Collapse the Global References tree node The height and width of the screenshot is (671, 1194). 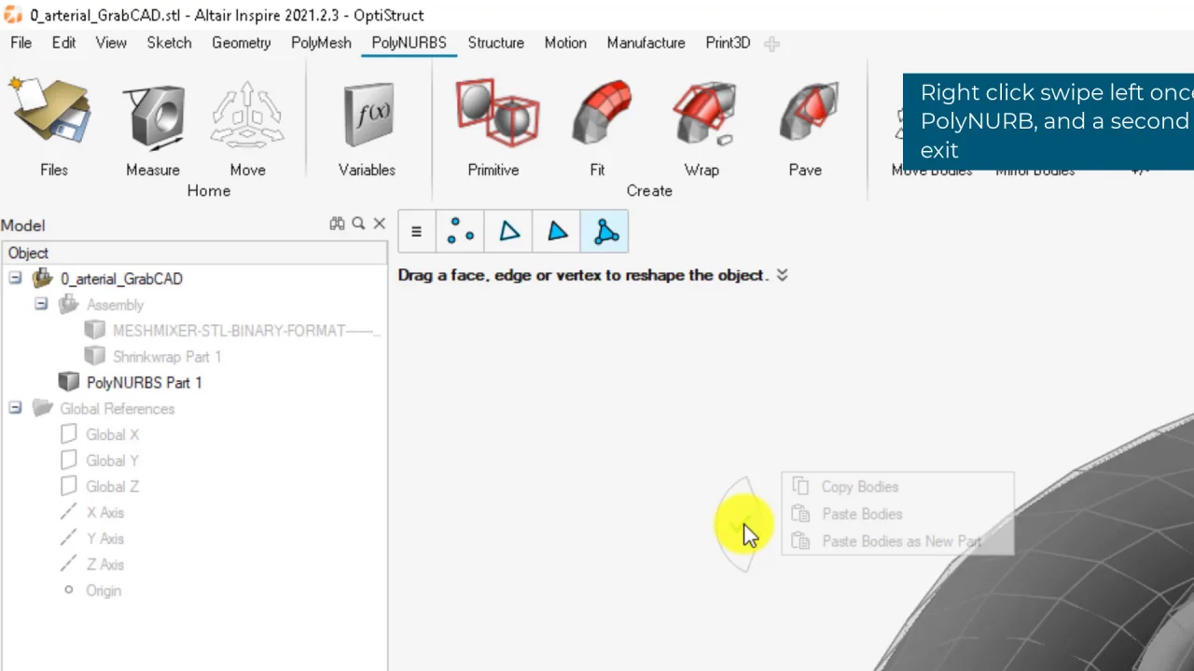[x=15, y=408]
